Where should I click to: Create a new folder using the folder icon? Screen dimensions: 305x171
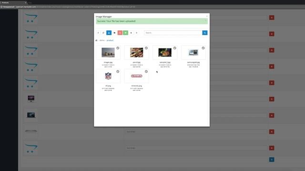[114, 33]
